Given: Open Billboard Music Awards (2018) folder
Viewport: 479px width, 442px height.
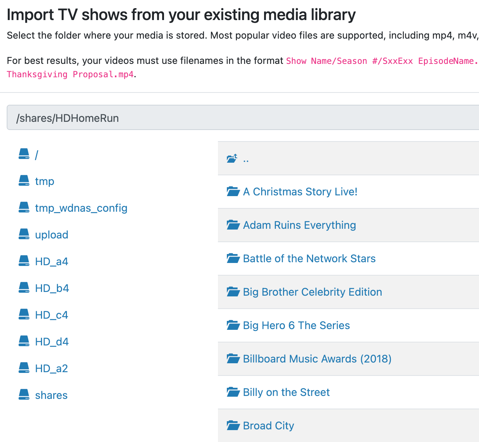Looking at the screenshot, I should point(317,359).
